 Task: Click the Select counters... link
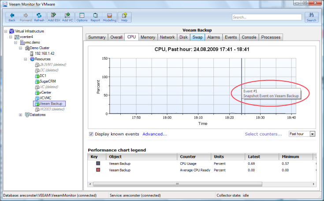point(264,134)
